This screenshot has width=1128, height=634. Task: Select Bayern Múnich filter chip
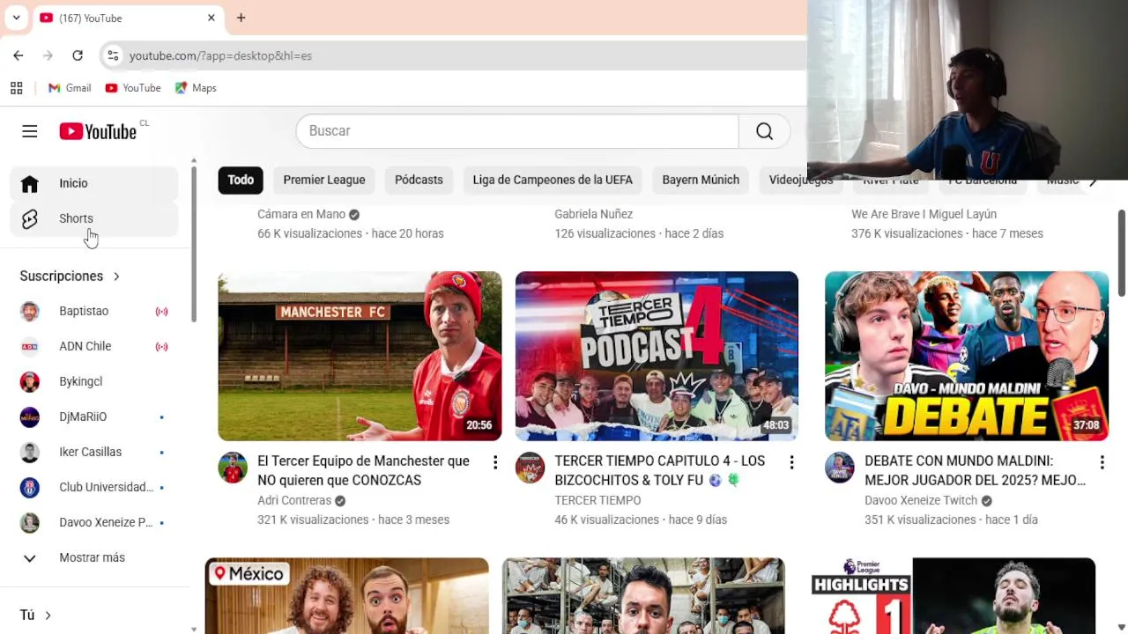pos(701,180)
